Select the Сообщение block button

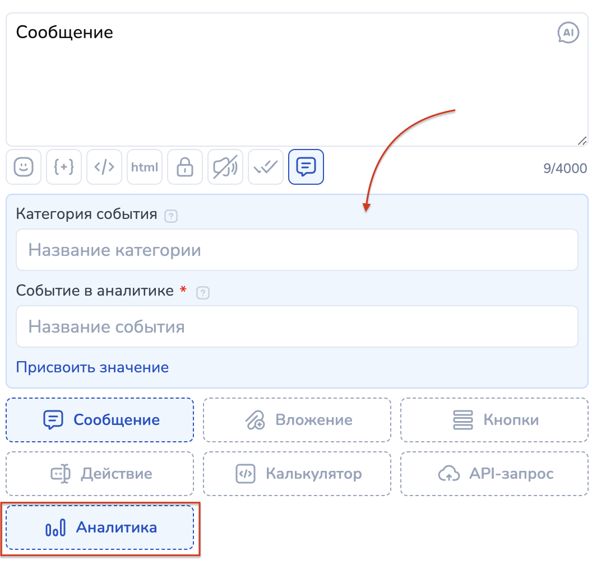coord(100,420)
